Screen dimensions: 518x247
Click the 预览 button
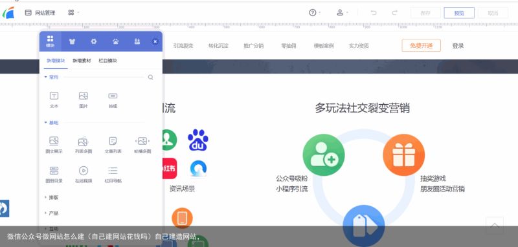[459, 13]
